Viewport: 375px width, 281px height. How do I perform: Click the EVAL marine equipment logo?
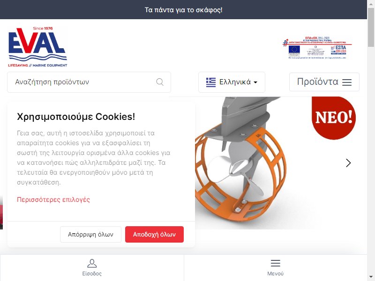(x=37, y=47)
